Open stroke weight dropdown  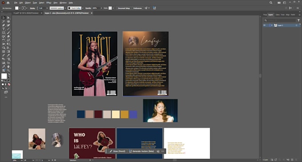[x=47, y=8]
